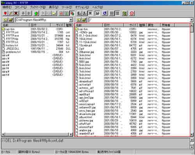Select problems.txt in local list
Image resolution: width=195 pixels, height=155 pixels.
pyautogui.click(x=13, y=52)
